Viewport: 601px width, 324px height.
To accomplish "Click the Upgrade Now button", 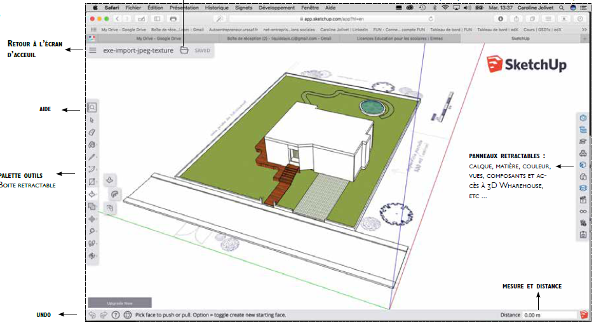I will tap(119, 303).
